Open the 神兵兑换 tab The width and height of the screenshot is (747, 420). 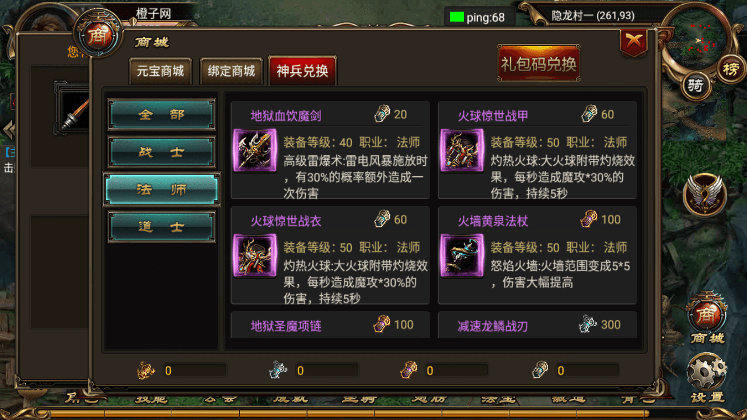pyautogui.click(x=302, y=71)
